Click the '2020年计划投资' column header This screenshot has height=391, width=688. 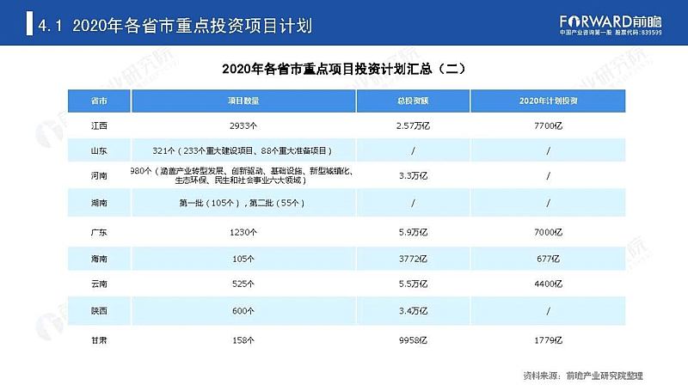[x=548, y=101]
